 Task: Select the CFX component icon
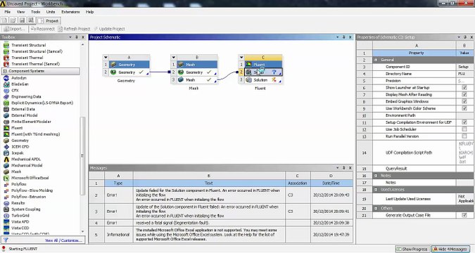(6, 91)
